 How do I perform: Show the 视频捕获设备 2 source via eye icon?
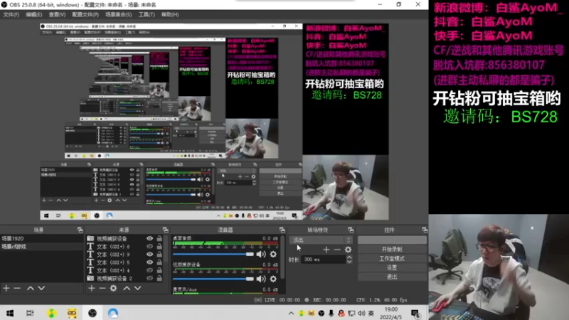pyautogui.click(x=149, y=278)
